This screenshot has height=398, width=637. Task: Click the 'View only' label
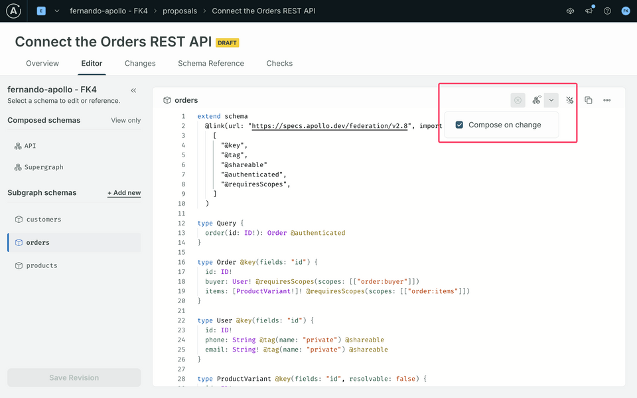tap(126, 120)
